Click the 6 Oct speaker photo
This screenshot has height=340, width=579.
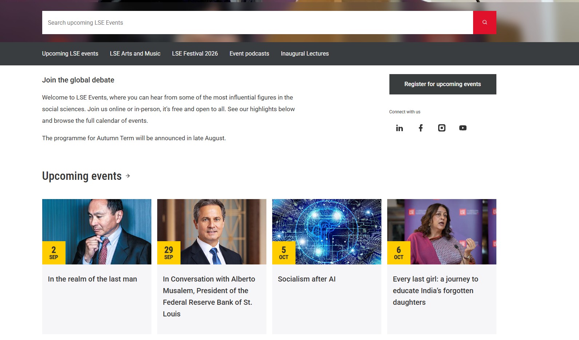point(442,232)
